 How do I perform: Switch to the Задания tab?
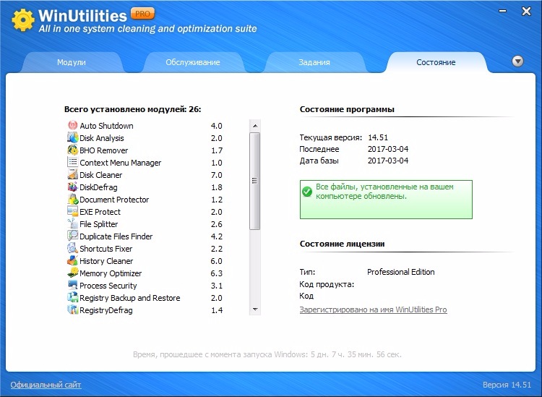pos(314,62)
